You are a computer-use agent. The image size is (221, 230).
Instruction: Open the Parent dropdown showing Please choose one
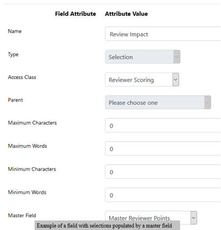pos(158,103)
